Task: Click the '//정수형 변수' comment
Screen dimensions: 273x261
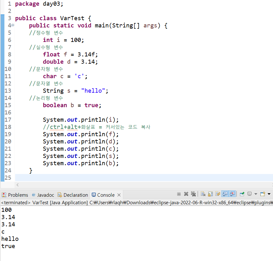Action: point(46,33)
